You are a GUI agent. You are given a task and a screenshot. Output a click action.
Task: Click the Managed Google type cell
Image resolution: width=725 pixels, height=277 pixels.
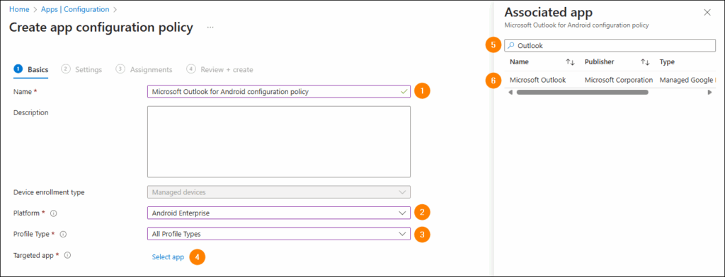687,80
